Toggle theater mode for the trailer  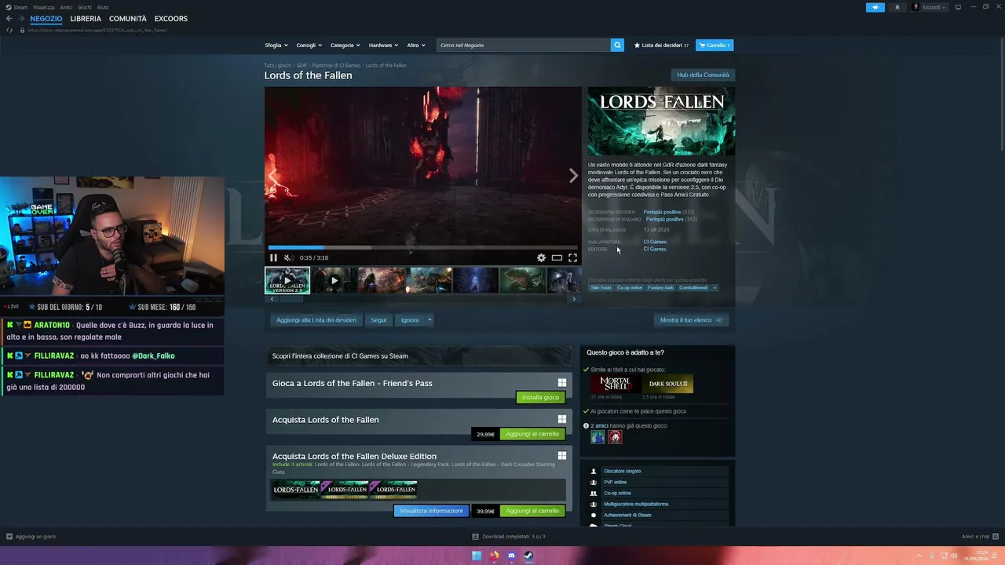click(557, 257)
